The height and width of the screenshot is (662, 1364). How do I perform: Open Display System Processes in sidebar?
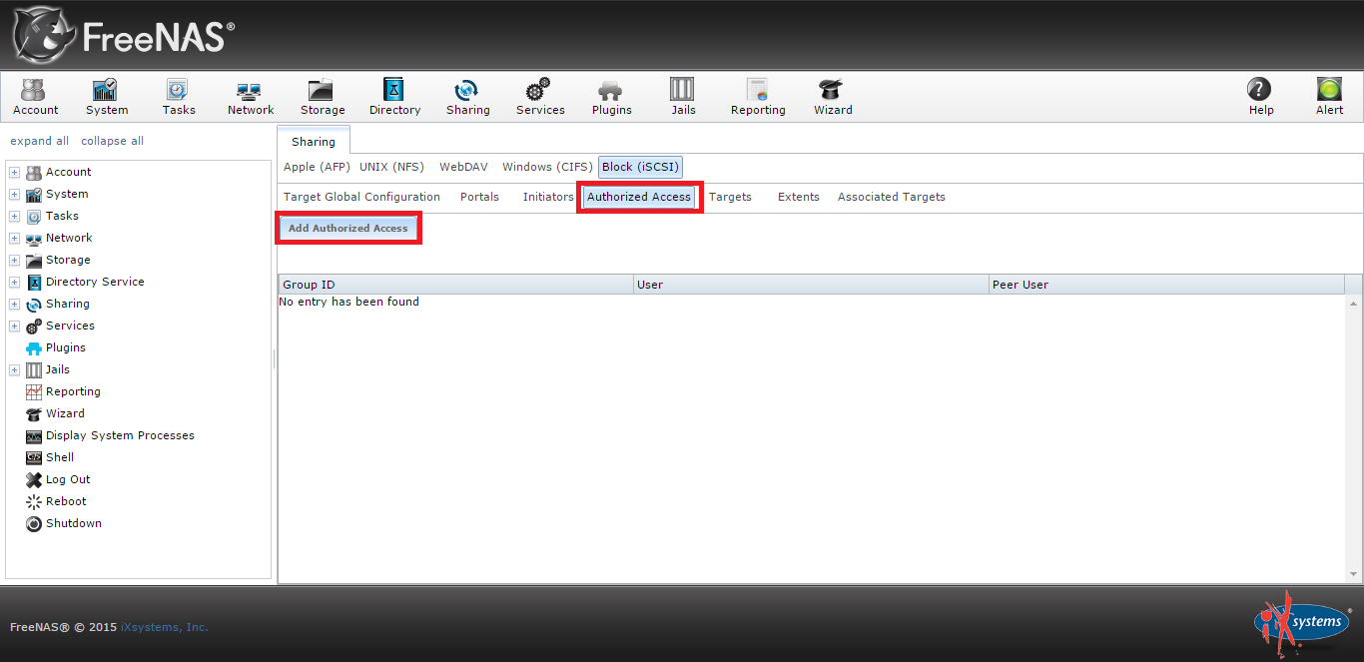pyautogui.click(x=120, y=435)
